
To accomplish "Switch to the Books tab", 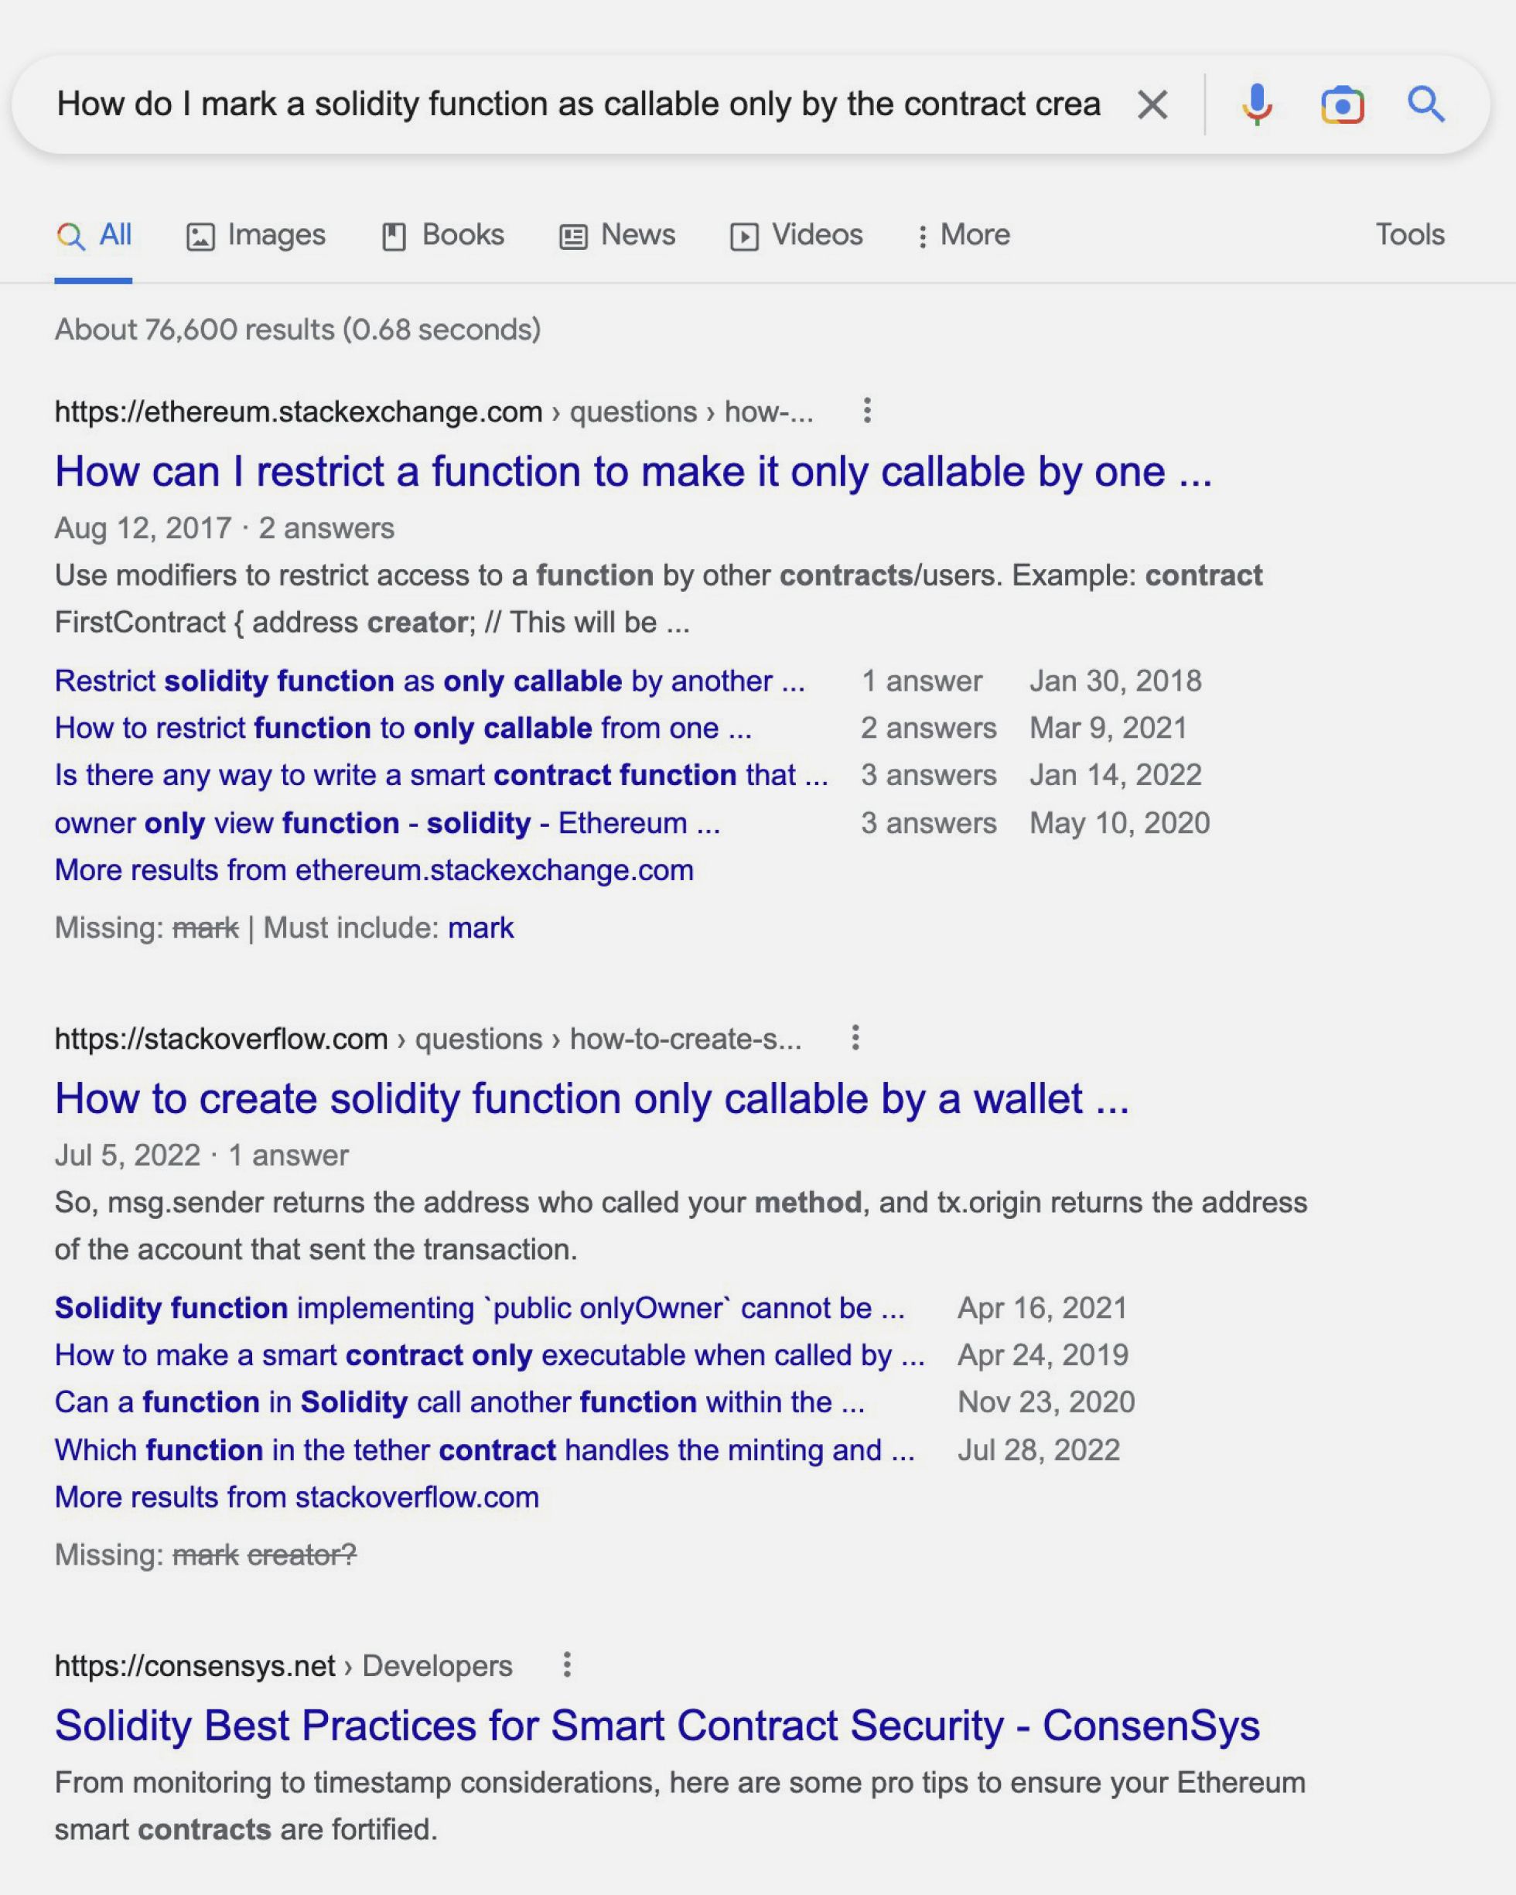I will click(x=443, y=234).
